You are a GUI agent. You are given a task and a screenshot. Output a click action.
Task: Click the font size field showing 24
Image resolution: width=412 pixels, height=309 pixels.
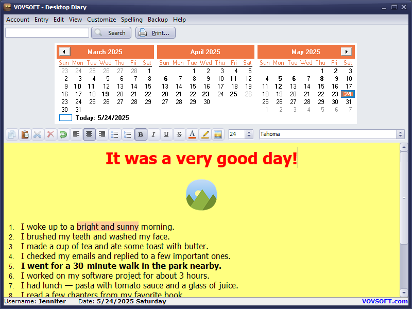(237, 134)
